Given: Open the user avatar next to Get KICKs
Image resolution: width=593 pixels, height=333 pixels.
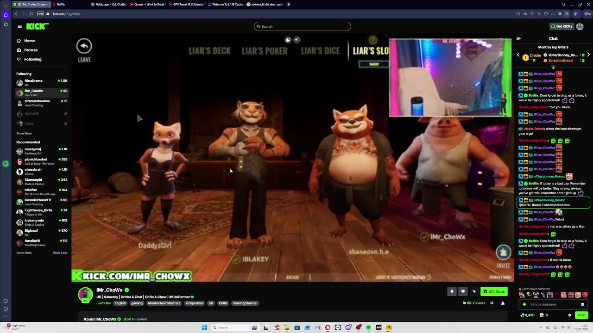Looking at the screenshot, I should click(x=580, y=26).
